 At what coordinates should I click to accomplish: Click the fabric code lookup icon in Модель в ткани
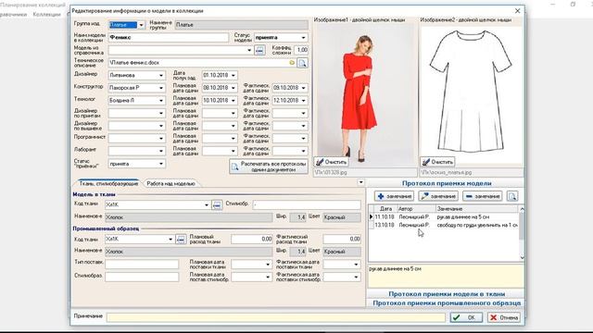tap(217, 204)
